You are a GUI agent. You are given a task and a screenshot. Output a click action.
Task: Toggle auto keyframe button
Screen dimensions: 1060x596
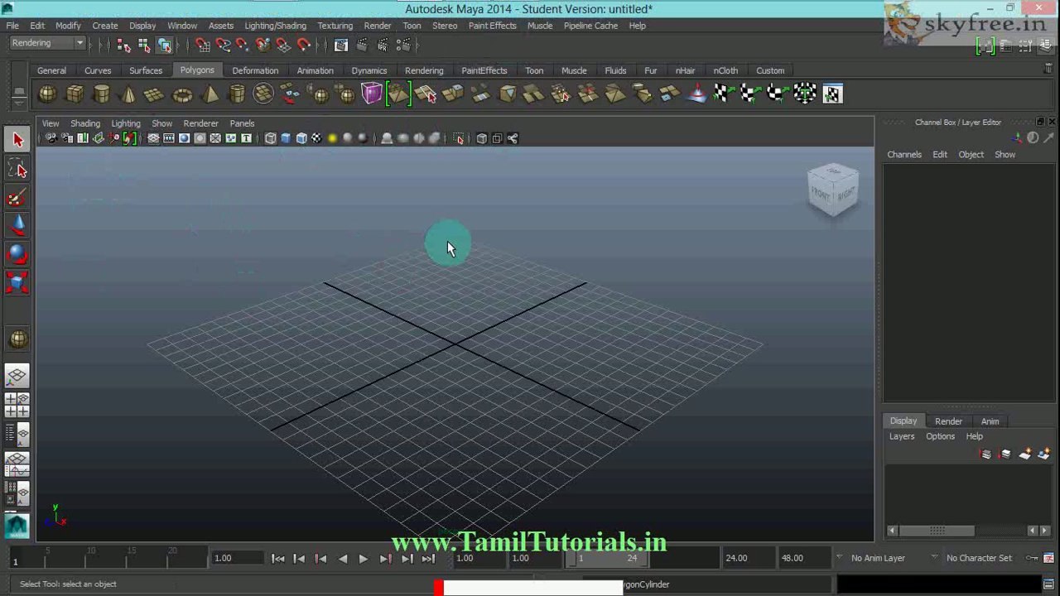[x=1033, y=558]
